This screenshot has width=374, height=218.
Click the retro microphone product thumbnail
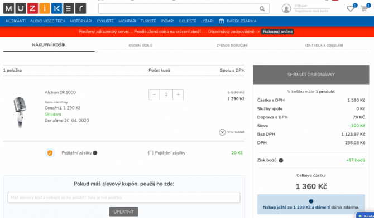tap(20, 112)
